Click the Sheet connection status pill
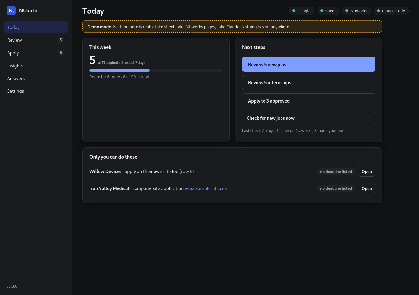Viewport: 419px width, 295px height. (328, 11)
